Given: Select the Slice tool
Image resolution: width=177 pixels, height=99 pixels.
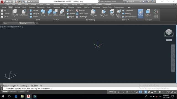Looking at the screenshot, I should tap(70, 10).
